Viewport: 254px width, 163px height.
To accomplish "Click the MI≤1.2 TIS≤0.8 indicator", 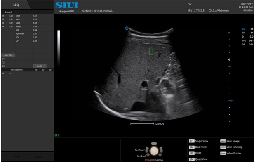I will coord(196,11).
